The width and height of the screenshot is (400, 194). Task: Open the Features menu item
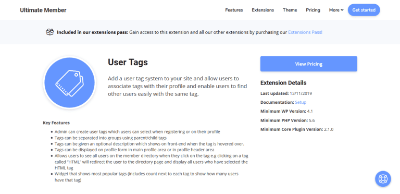[x=234, y=10]
